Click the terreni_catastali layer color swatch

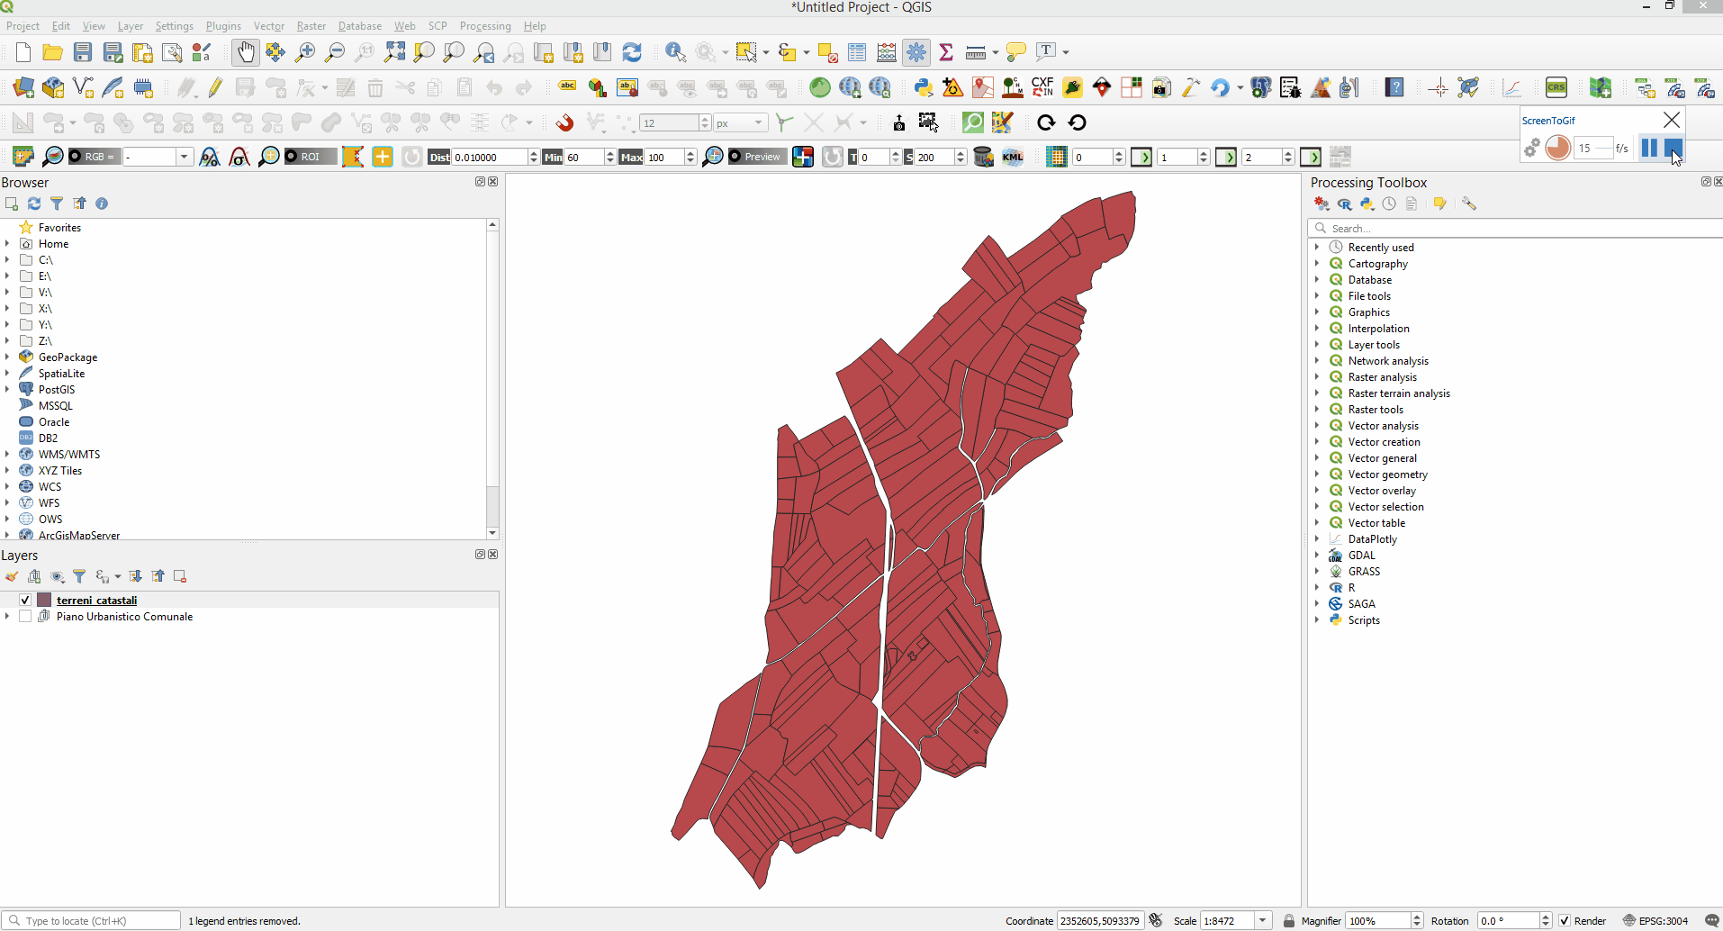(x=44, y=601)
